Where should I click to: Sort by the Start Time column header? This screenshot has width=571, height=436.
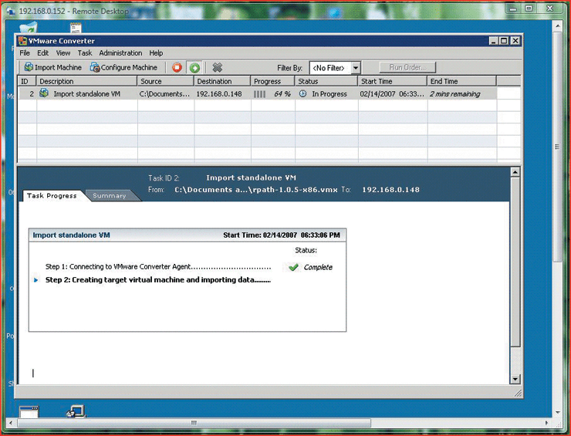[x=393, y=81]
